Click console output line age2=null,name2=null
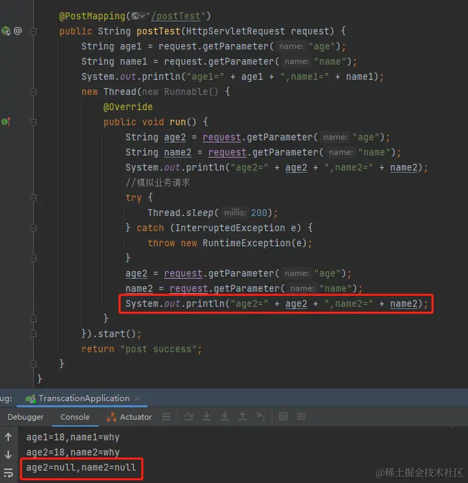 [x=81, y=467]
